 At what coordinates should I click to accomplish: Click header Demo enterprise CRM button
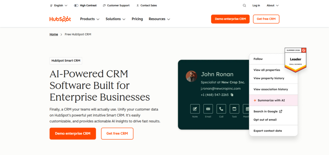[x=230, y=19]
